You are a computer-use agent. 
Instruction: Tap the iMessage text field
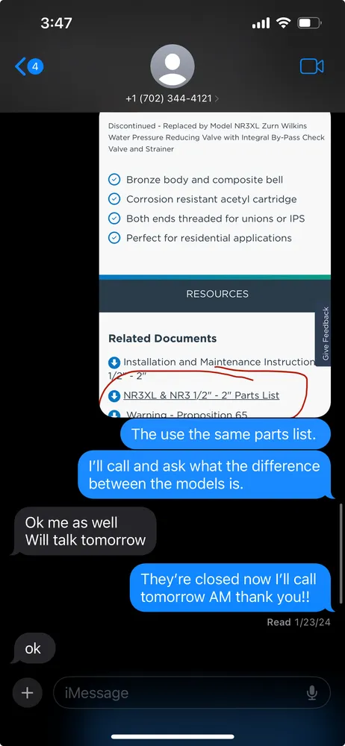192,693
